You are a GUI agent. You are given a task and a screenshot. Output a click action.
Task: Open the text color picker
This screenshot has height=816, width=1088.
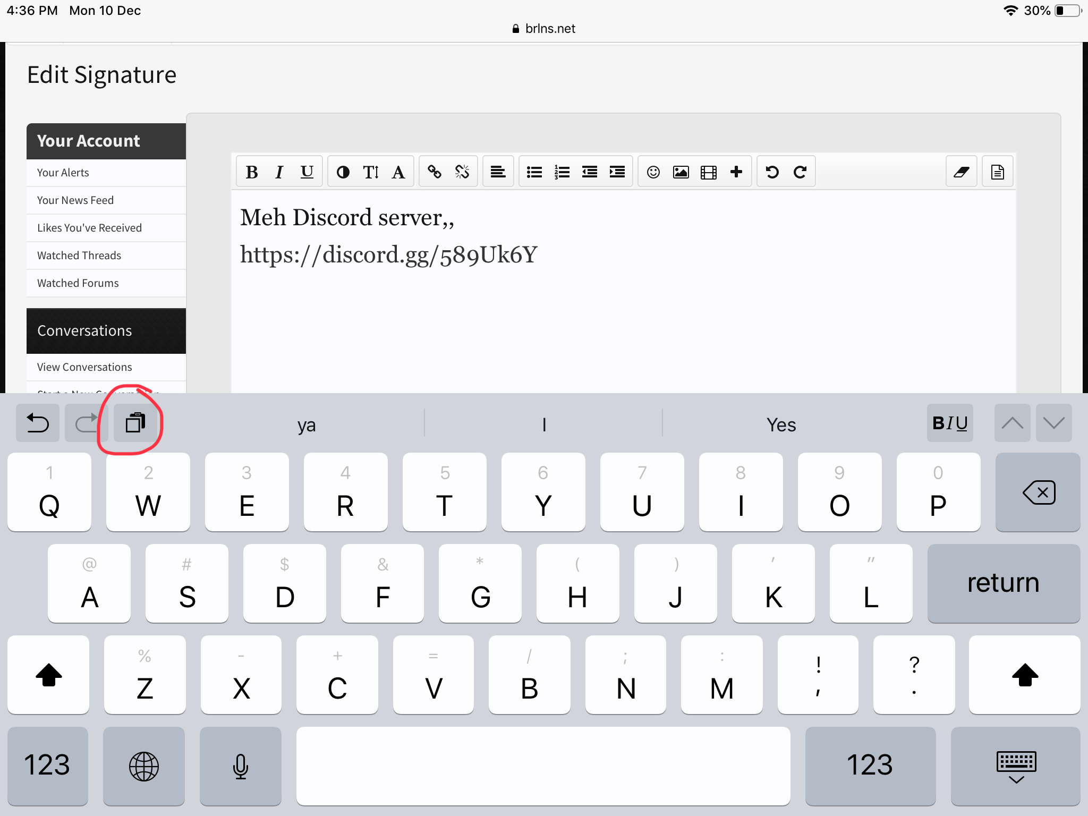click(343, 172)
